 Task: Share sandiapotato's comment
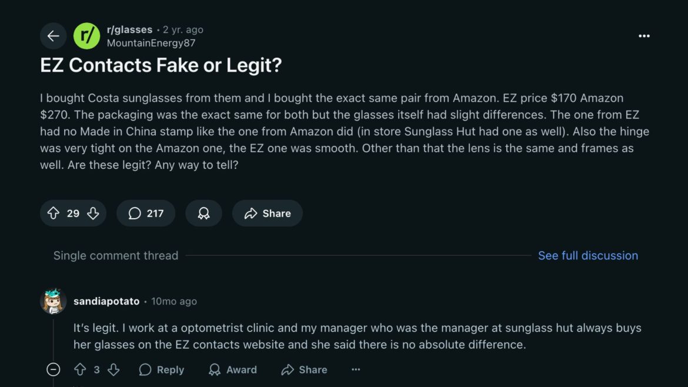click(304, 370)
